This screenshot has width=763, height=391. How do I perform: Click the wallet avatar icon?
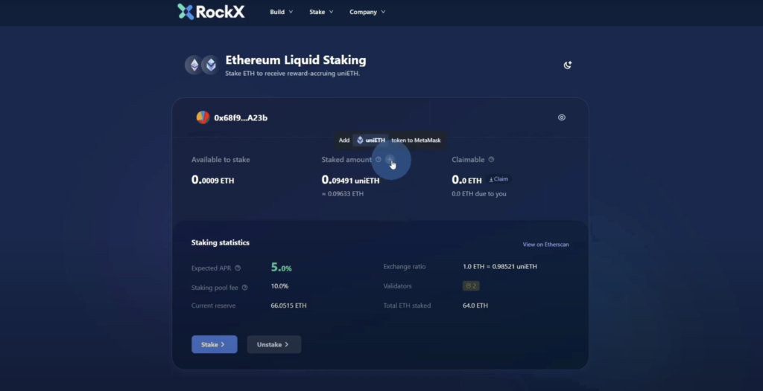point(203,117)
